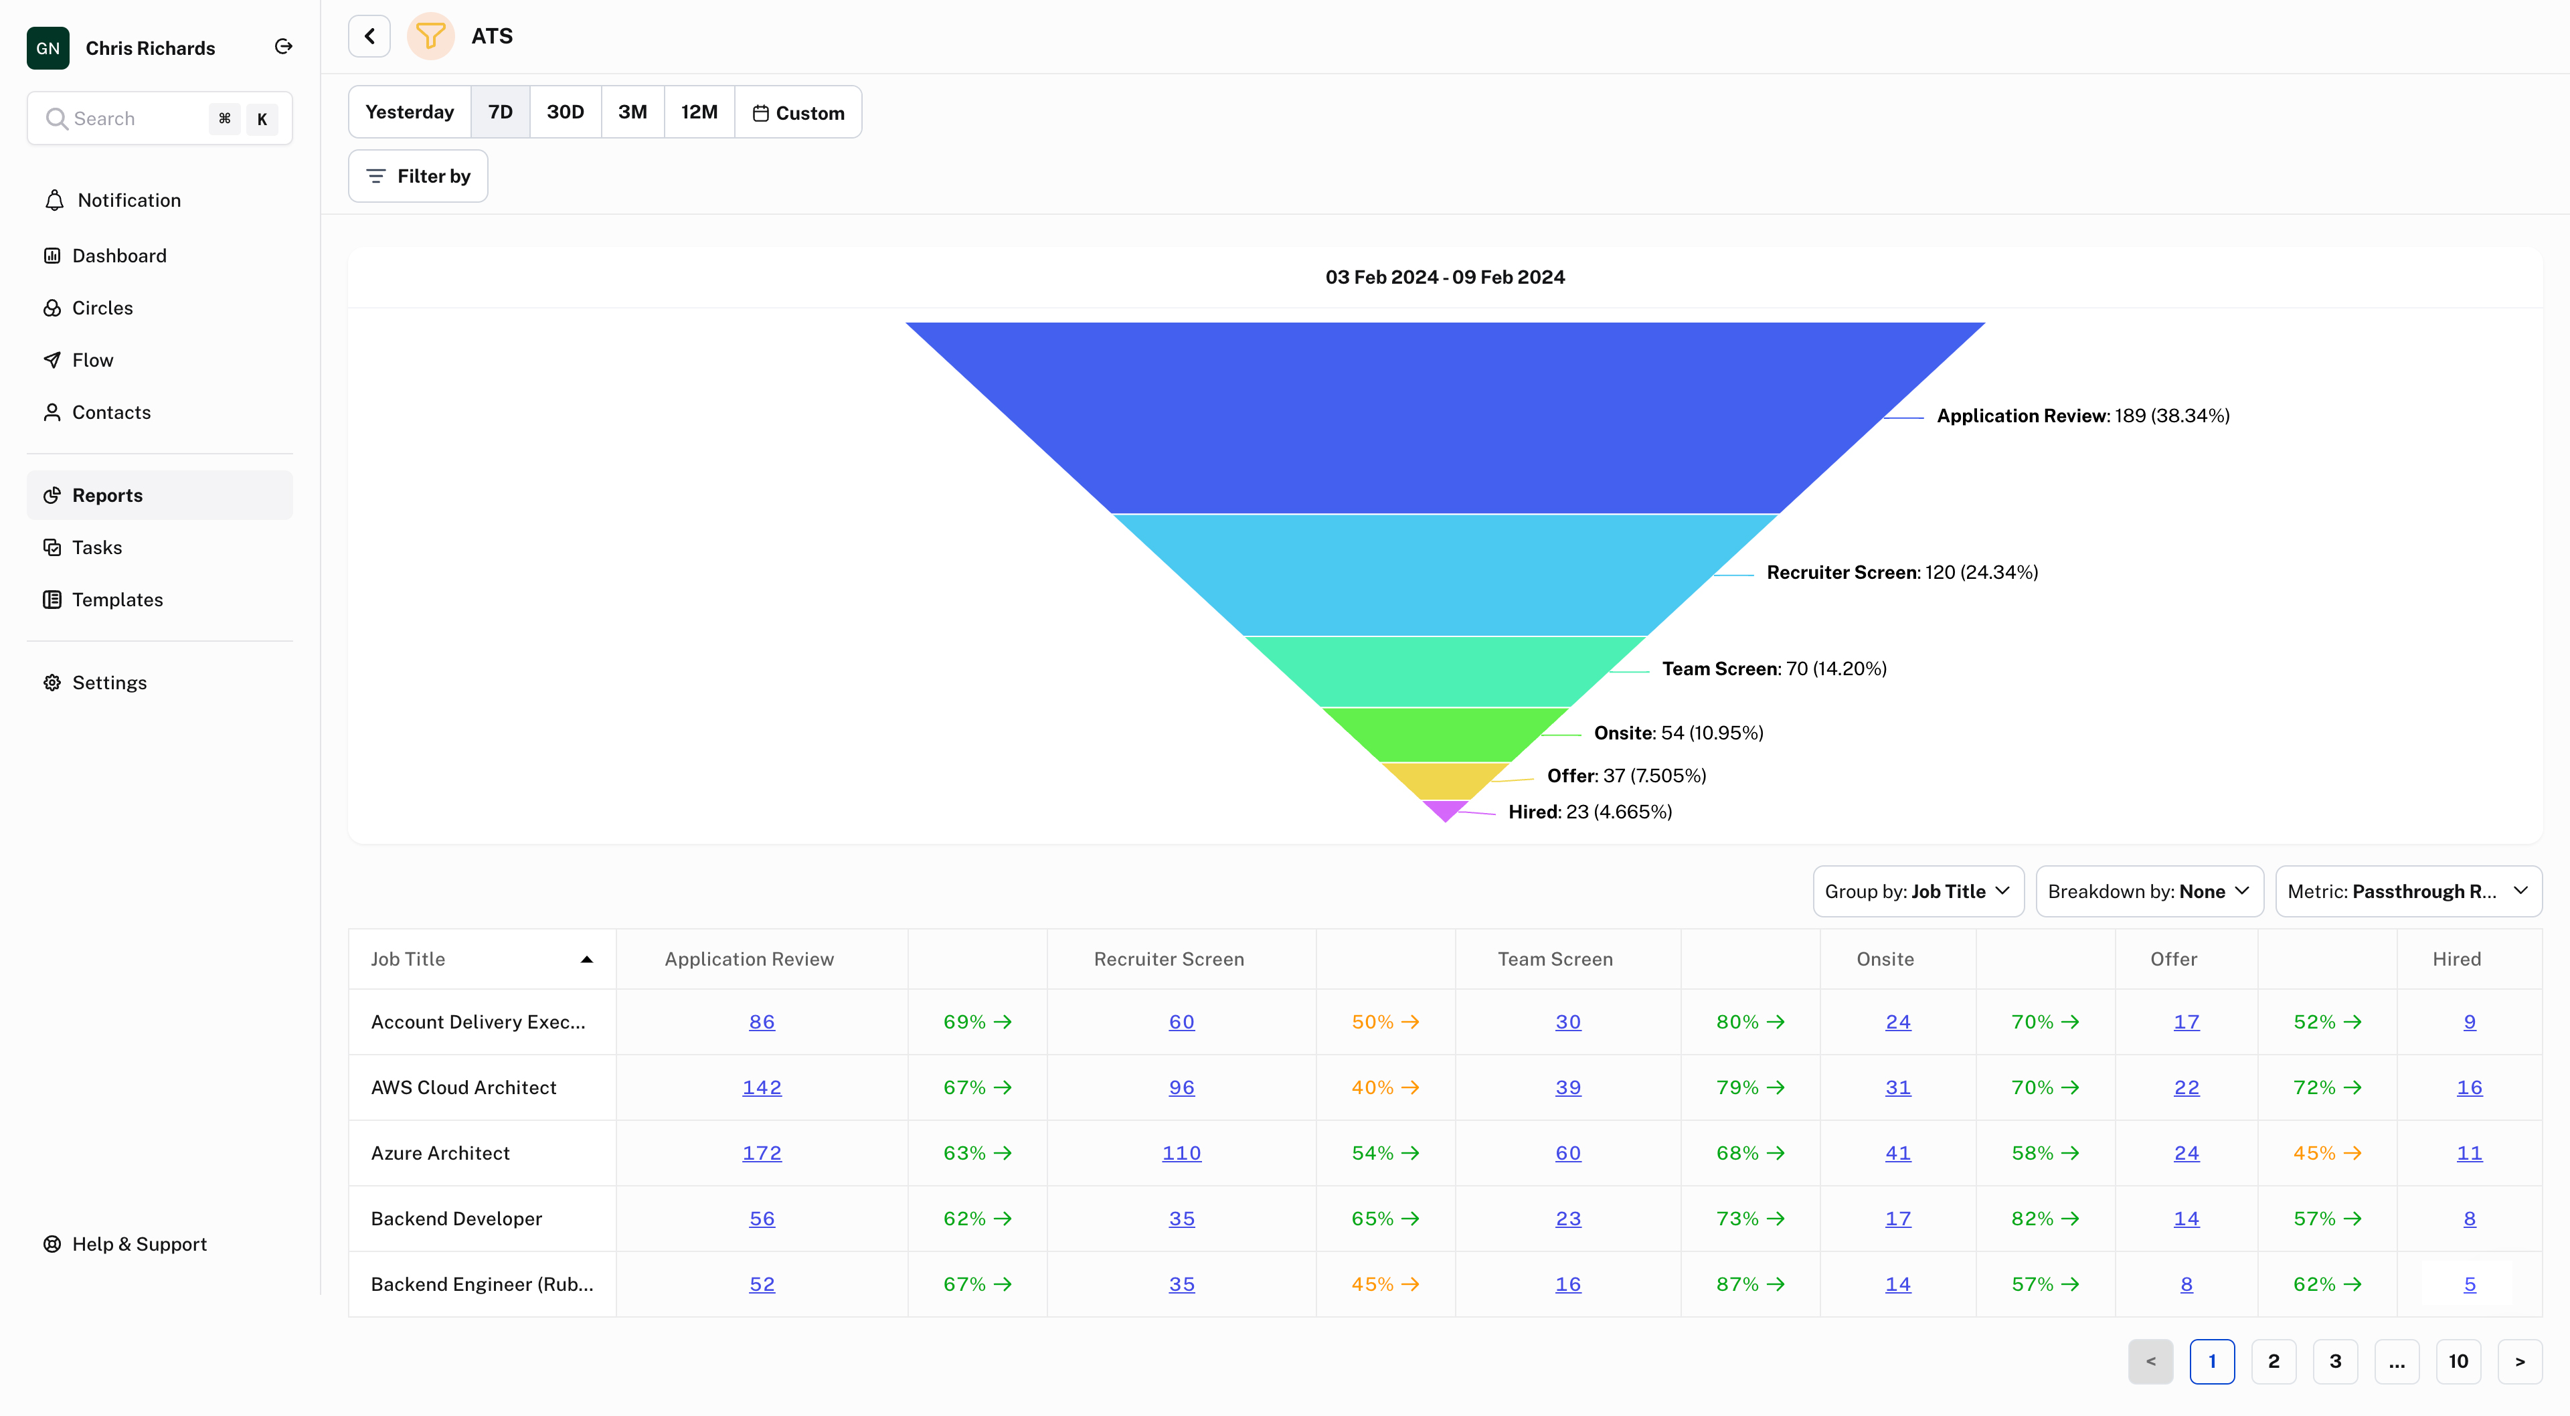Open the Metric Passthrough dropdown
This screenshot has height=1416, width=2570.
tap(2409, 891)
